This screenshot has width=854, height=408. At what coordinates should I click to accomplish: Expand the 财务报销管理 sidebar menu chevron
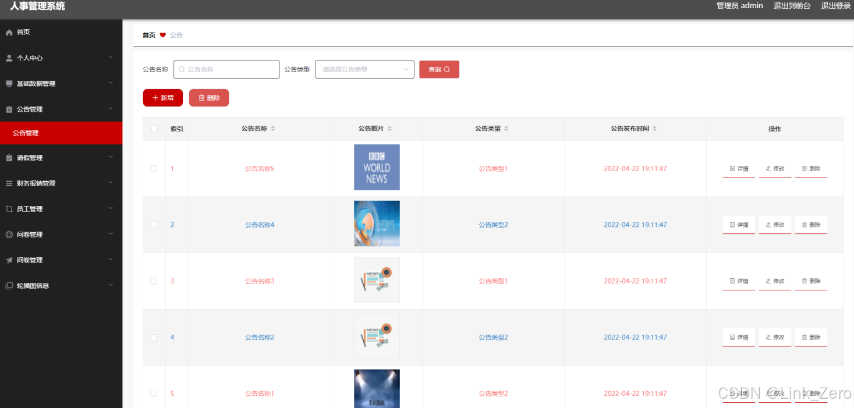click(x=111, y=183)
